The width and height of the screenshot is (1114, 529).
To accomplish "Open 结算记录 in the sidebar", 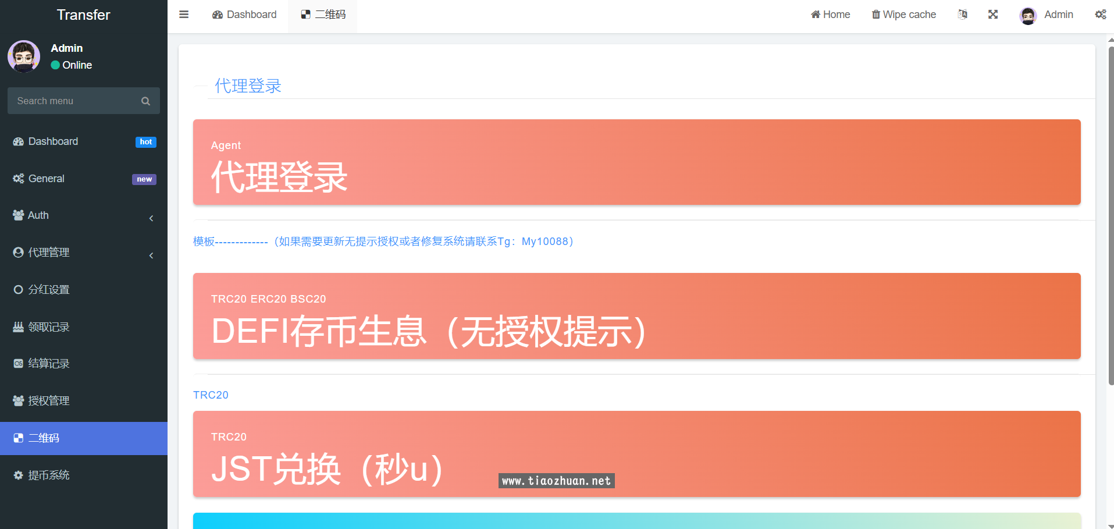I will tap(84, 364).
